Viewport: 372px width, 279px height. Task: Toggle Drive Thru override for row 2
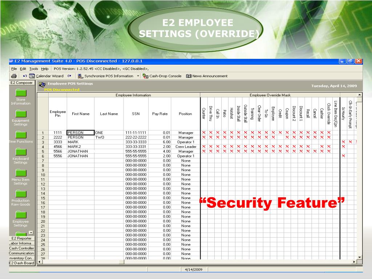211,137
